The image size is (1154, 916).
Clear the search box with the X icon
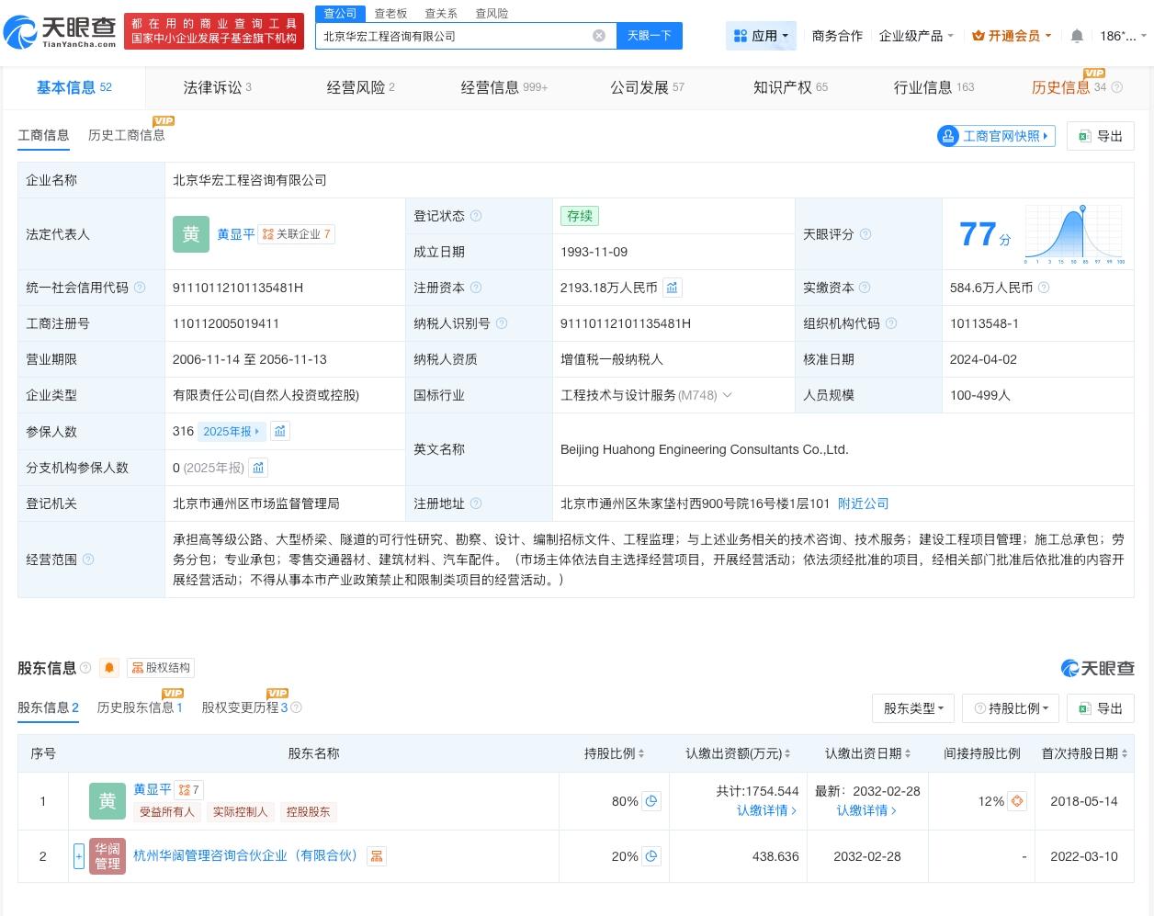tap(599, 36)
